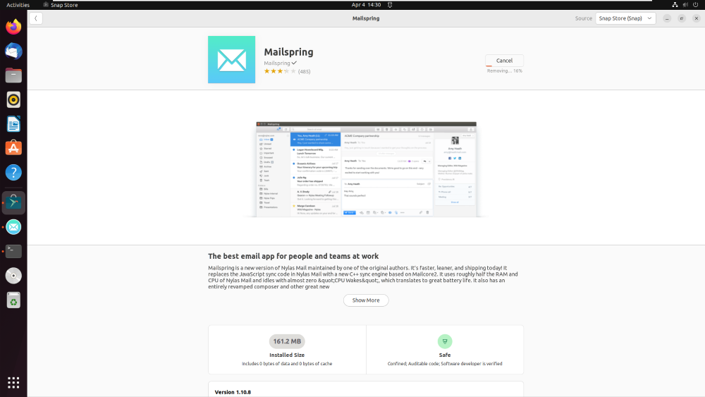Open the power menu icon
This screenshot has width=705, height=397.
pos(696,5)
